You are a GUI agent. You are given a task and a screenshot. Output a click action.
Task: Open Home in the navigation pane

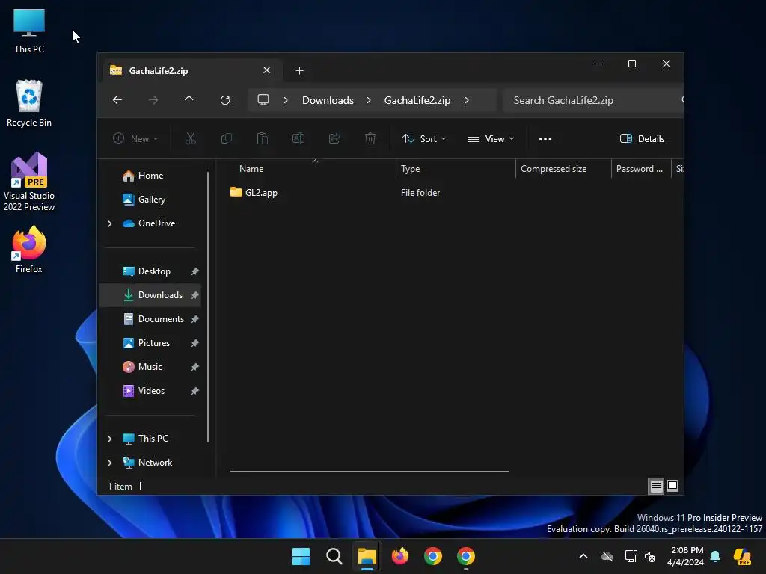click(150, 176)
